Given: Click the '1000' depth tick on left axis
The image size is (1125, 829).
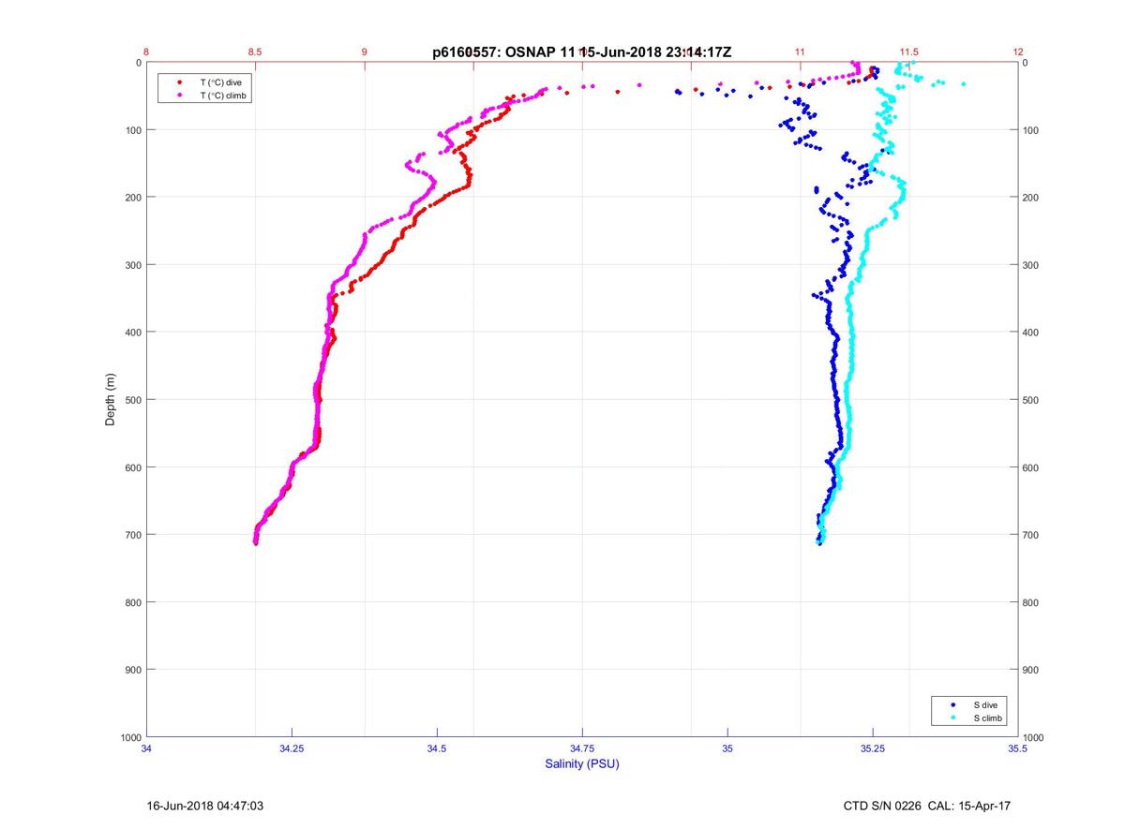Looking at the screenshot, I should [x=130, y=738].
